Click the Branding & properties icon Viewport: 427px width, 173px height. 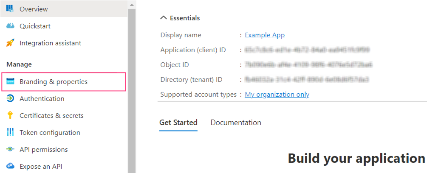pyautogui.click(x=10, y=81)
